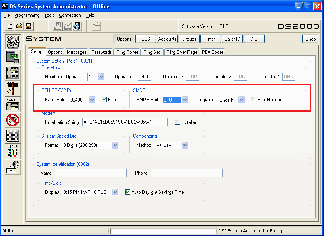
Task: Click the New file toolbar icon
Action: (x=10, y=26)
